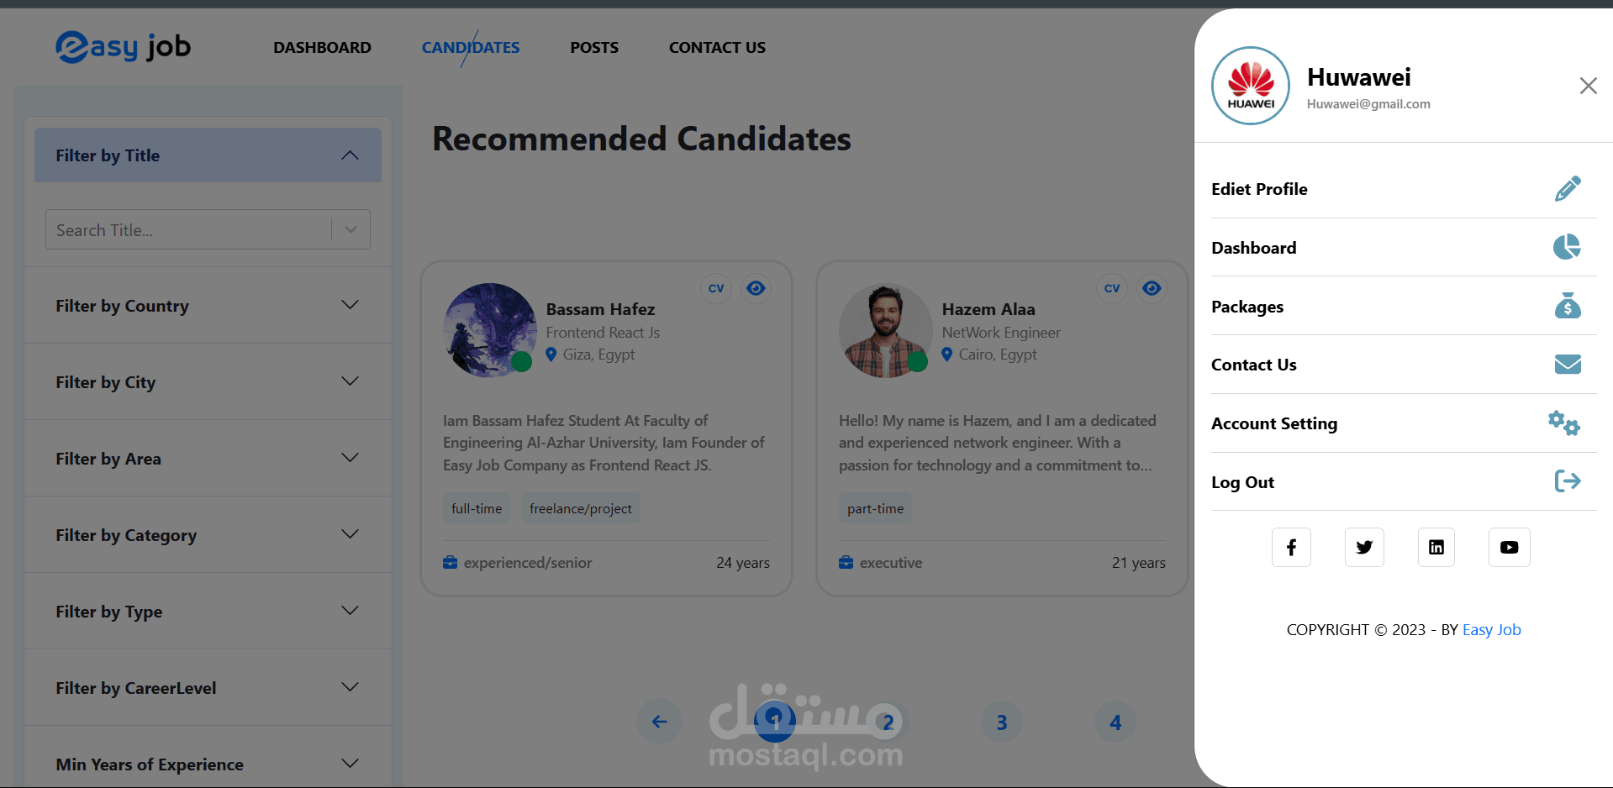Follow the Easy Job copyright link
The width and height of the screenshot is (1613, 788).
tap(1491, 630)
